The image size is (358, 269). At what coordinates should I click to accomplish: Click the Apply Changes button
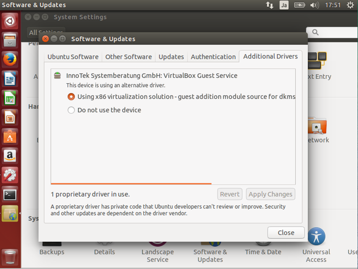click(270, 194)
